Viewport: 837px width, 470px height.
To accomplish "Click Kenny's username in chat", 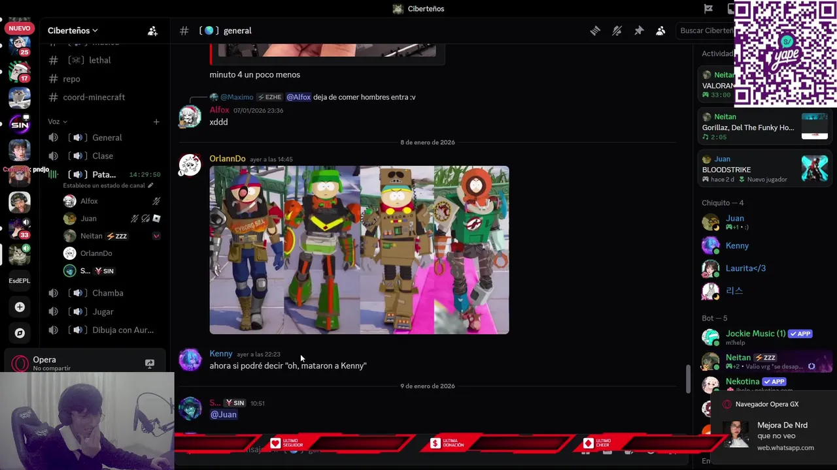I will click(x=221, y=354).
